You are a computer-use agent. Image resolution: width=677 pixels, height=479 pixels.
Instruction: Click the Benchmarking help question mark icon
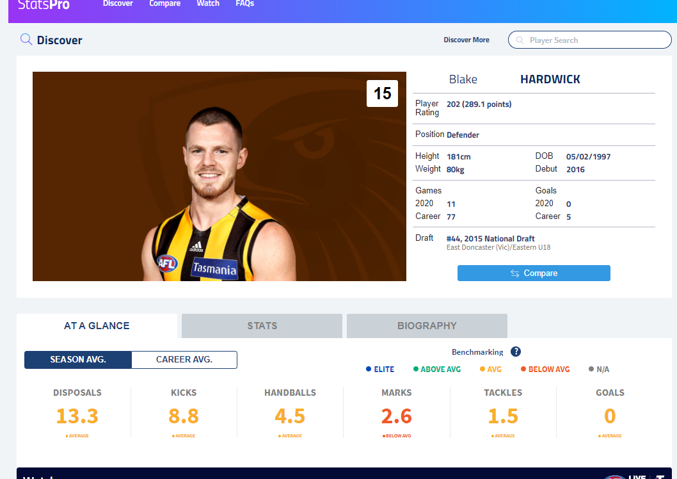515,352
